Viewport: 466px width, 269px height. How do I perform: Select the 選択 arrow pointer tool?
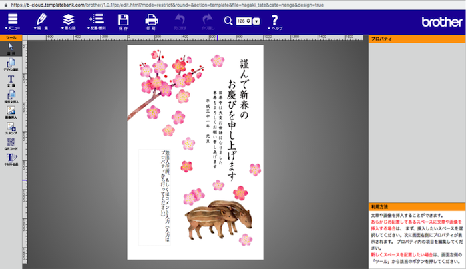click(11, 49)
